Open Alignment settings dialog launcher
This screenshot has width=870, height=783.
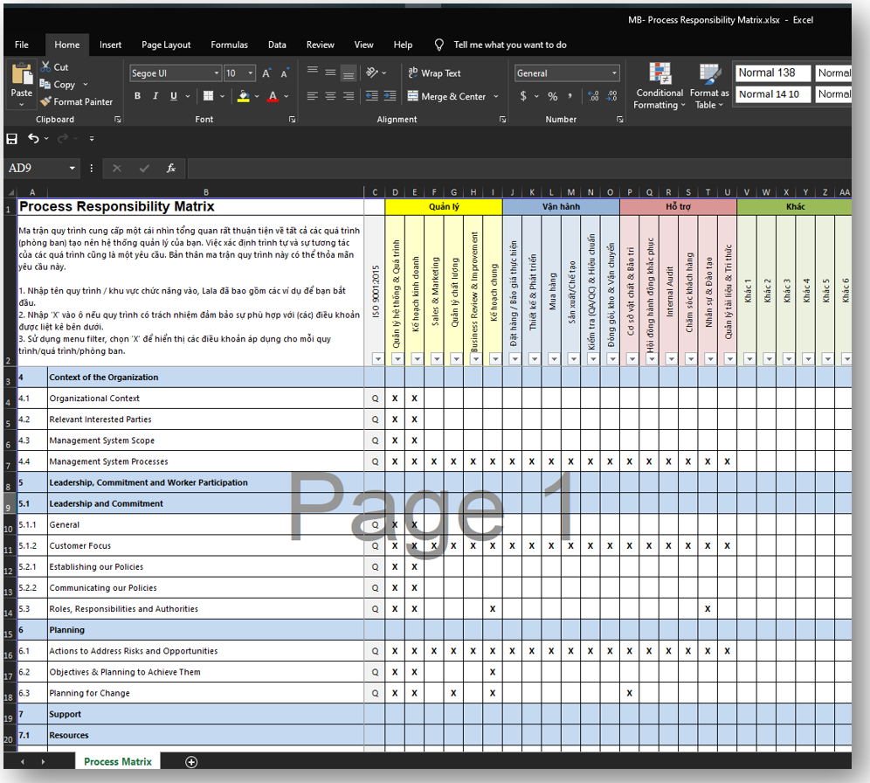[x=502, y=120]
